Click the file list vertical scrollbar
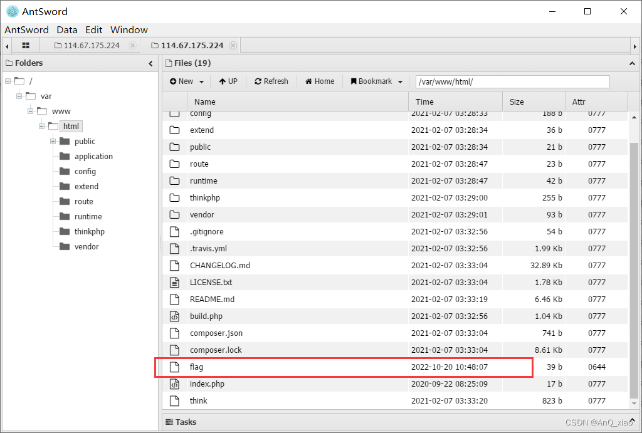Screen dimensions: 642x433 [x=634, y=270]
